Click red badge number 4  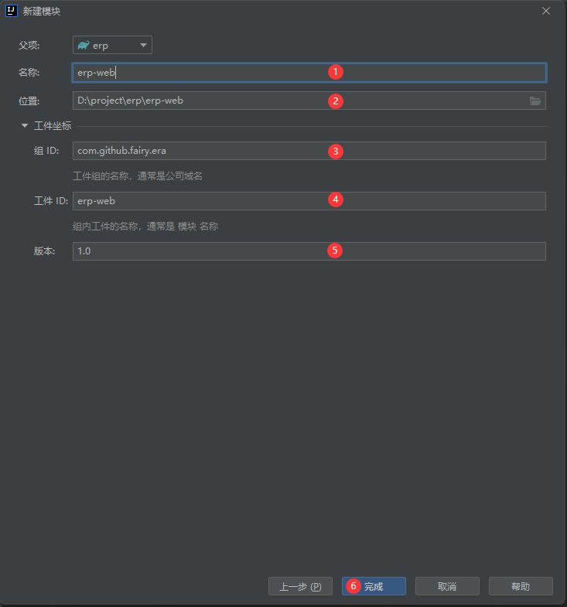[x=335, y=199]
